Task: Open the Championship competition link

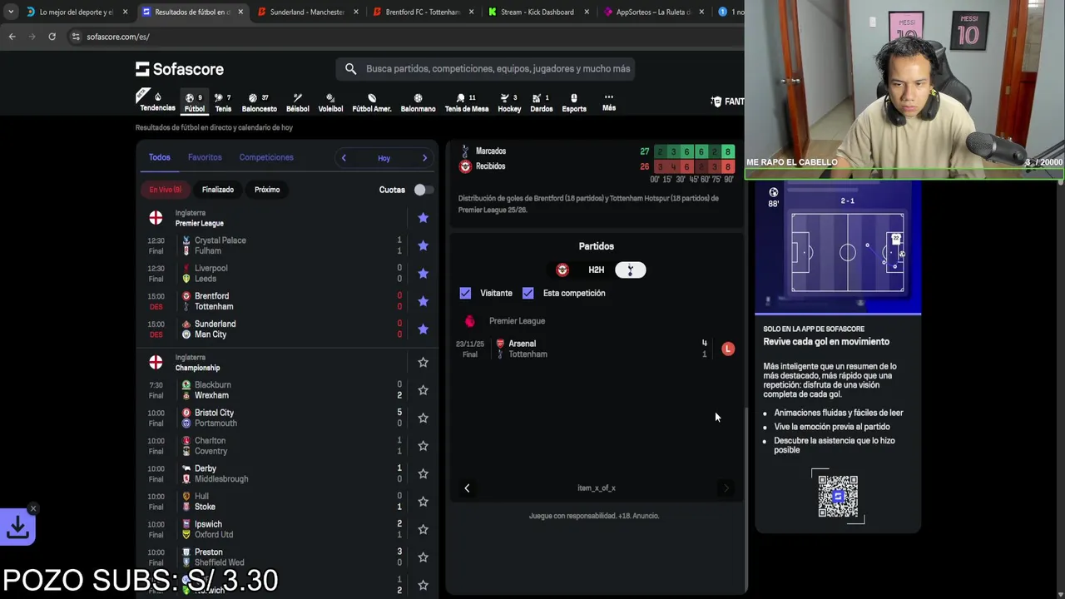Action: pyautogui.click(x=197, y=368)
